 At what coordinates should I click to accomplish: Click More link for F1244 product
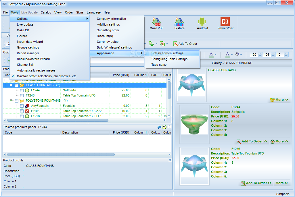[x=282, y=141]
